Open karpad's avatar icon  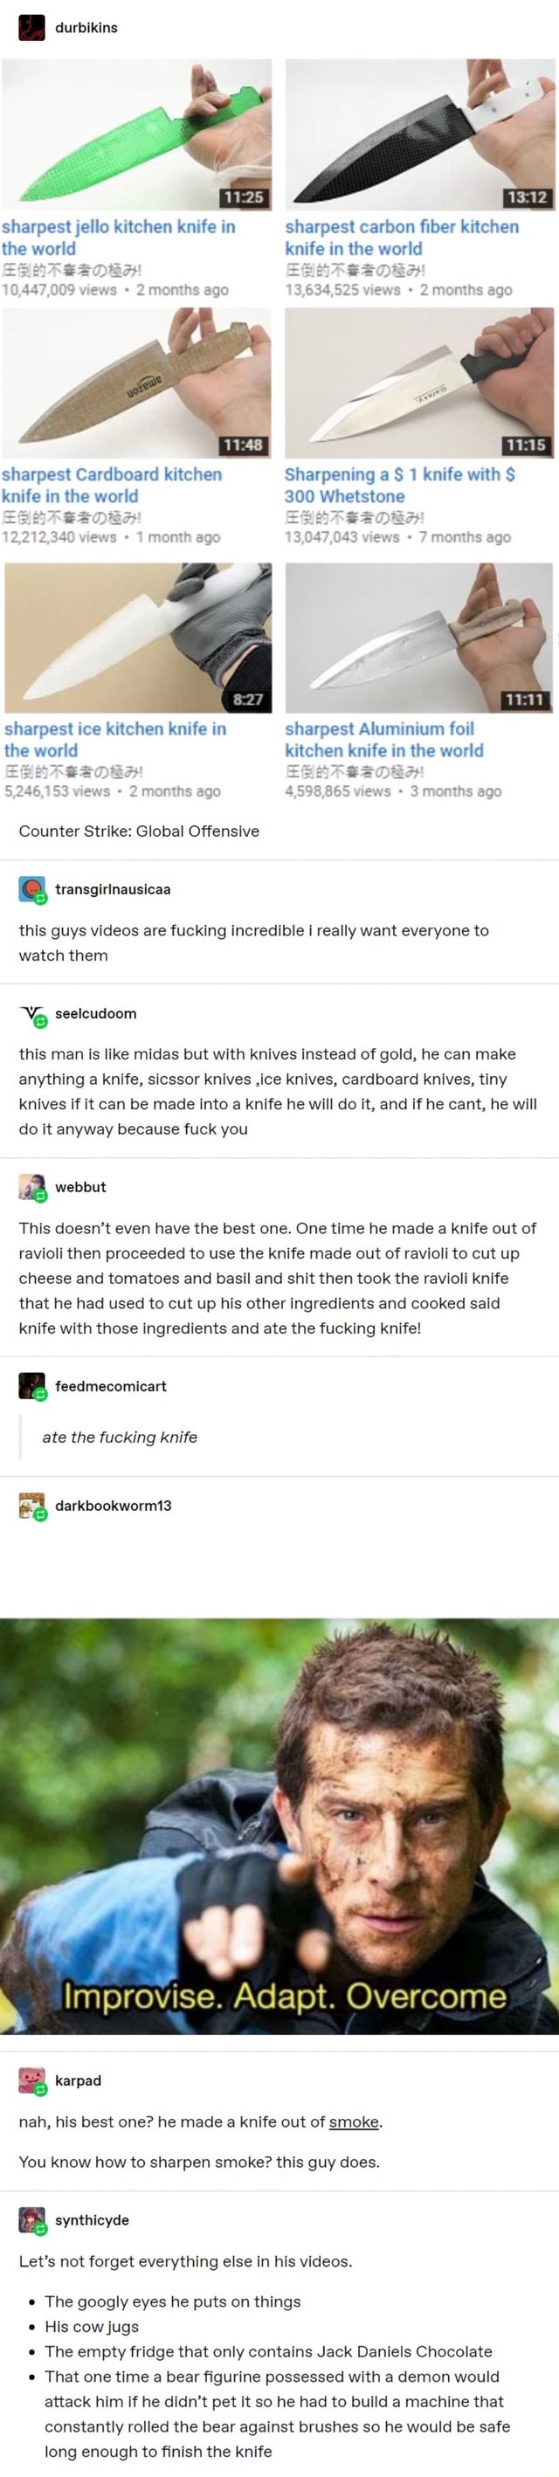pos(31,2080)
